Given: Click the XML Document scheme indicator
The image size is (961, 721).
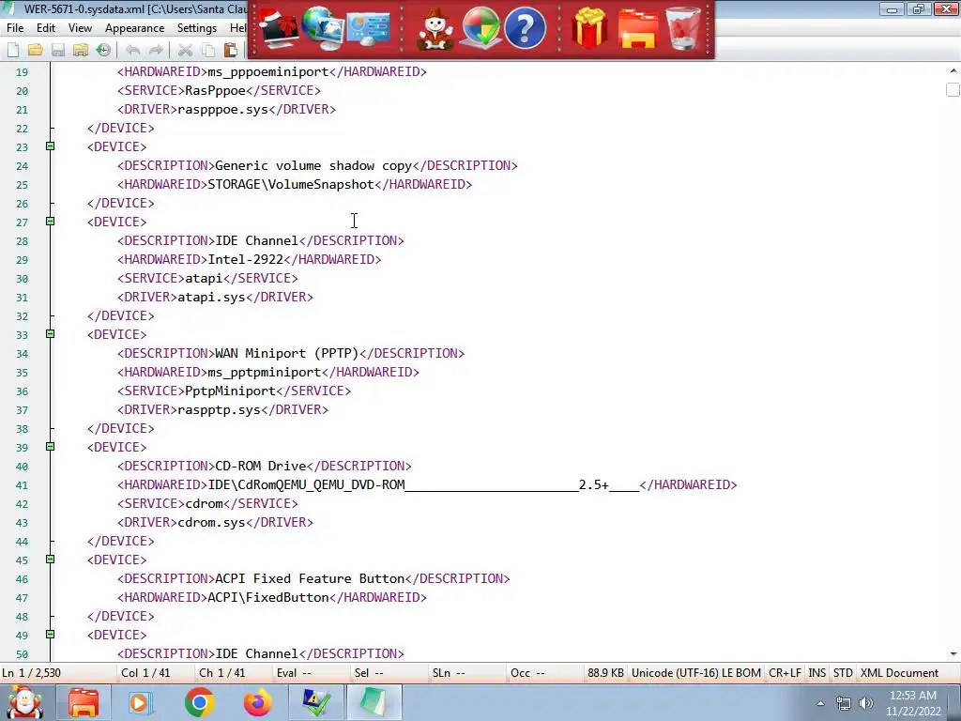Looking at the screenshot, I should (899, 672).
